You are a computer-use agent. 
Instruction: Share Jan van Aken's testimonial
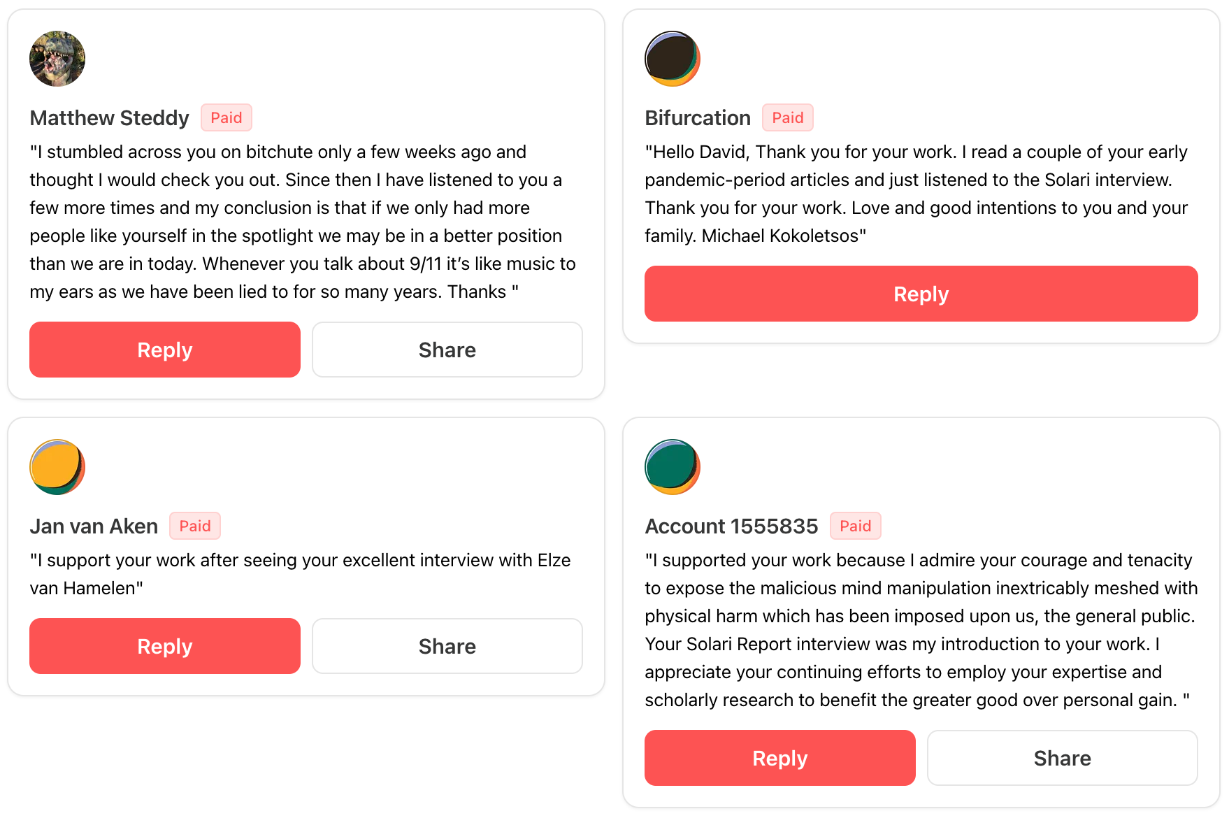(x=447, y=646)
